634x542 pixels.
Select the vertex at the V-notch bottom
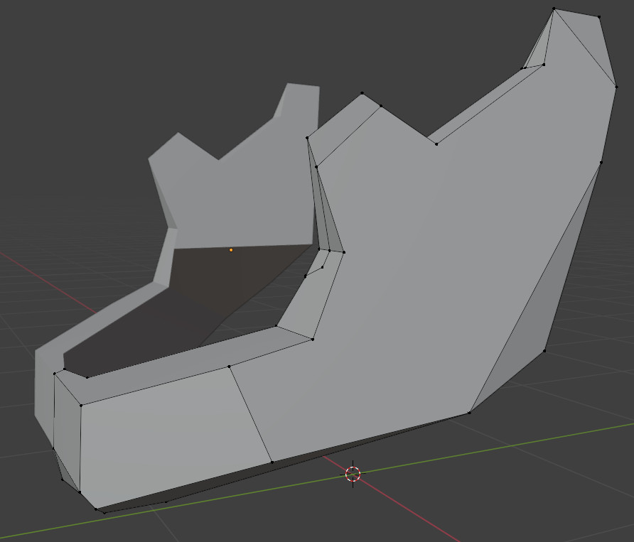tap(436, 144)
